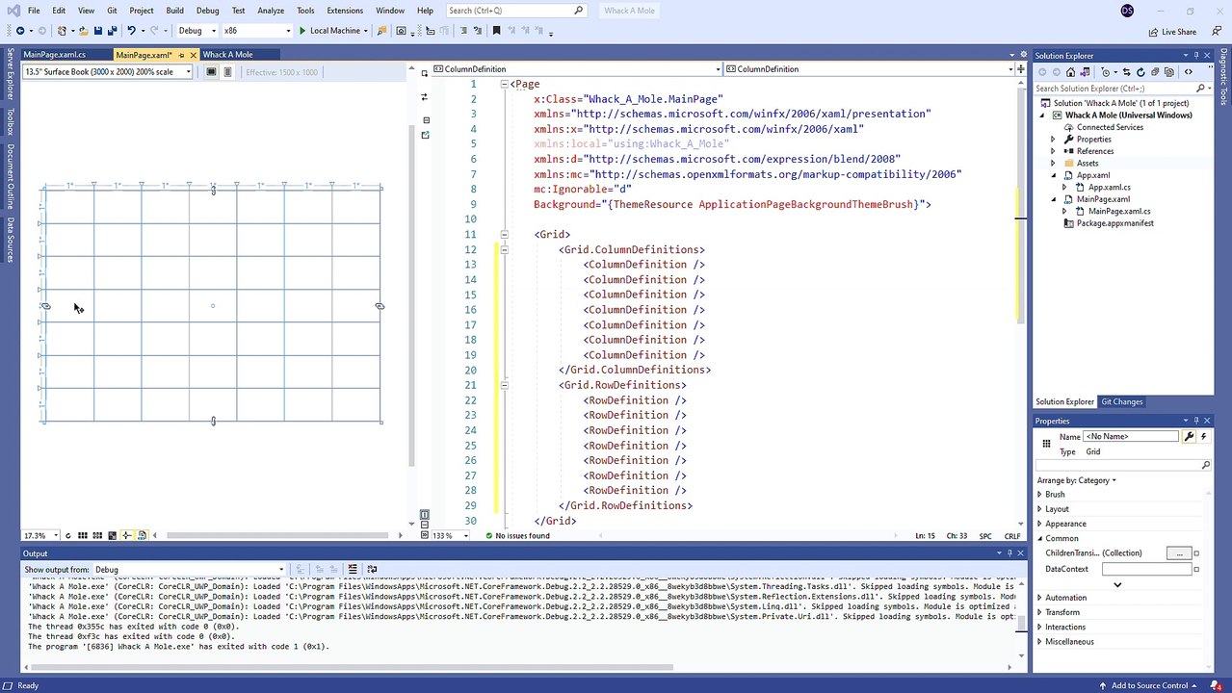Toggle word wrap in Output panel
Image resolution: width=1232 pixels, height=693 pixels.
tap(372, 569)
